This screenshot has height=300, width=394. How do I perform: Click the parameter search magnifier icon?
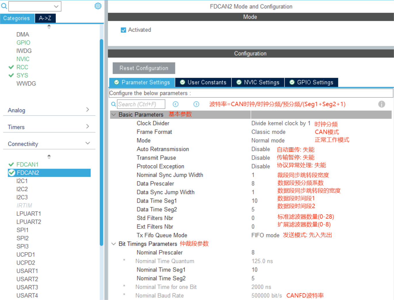pos(114,104)
